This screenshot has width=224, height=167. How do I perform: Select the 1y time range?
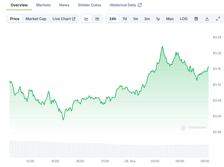tap(158, 19)
